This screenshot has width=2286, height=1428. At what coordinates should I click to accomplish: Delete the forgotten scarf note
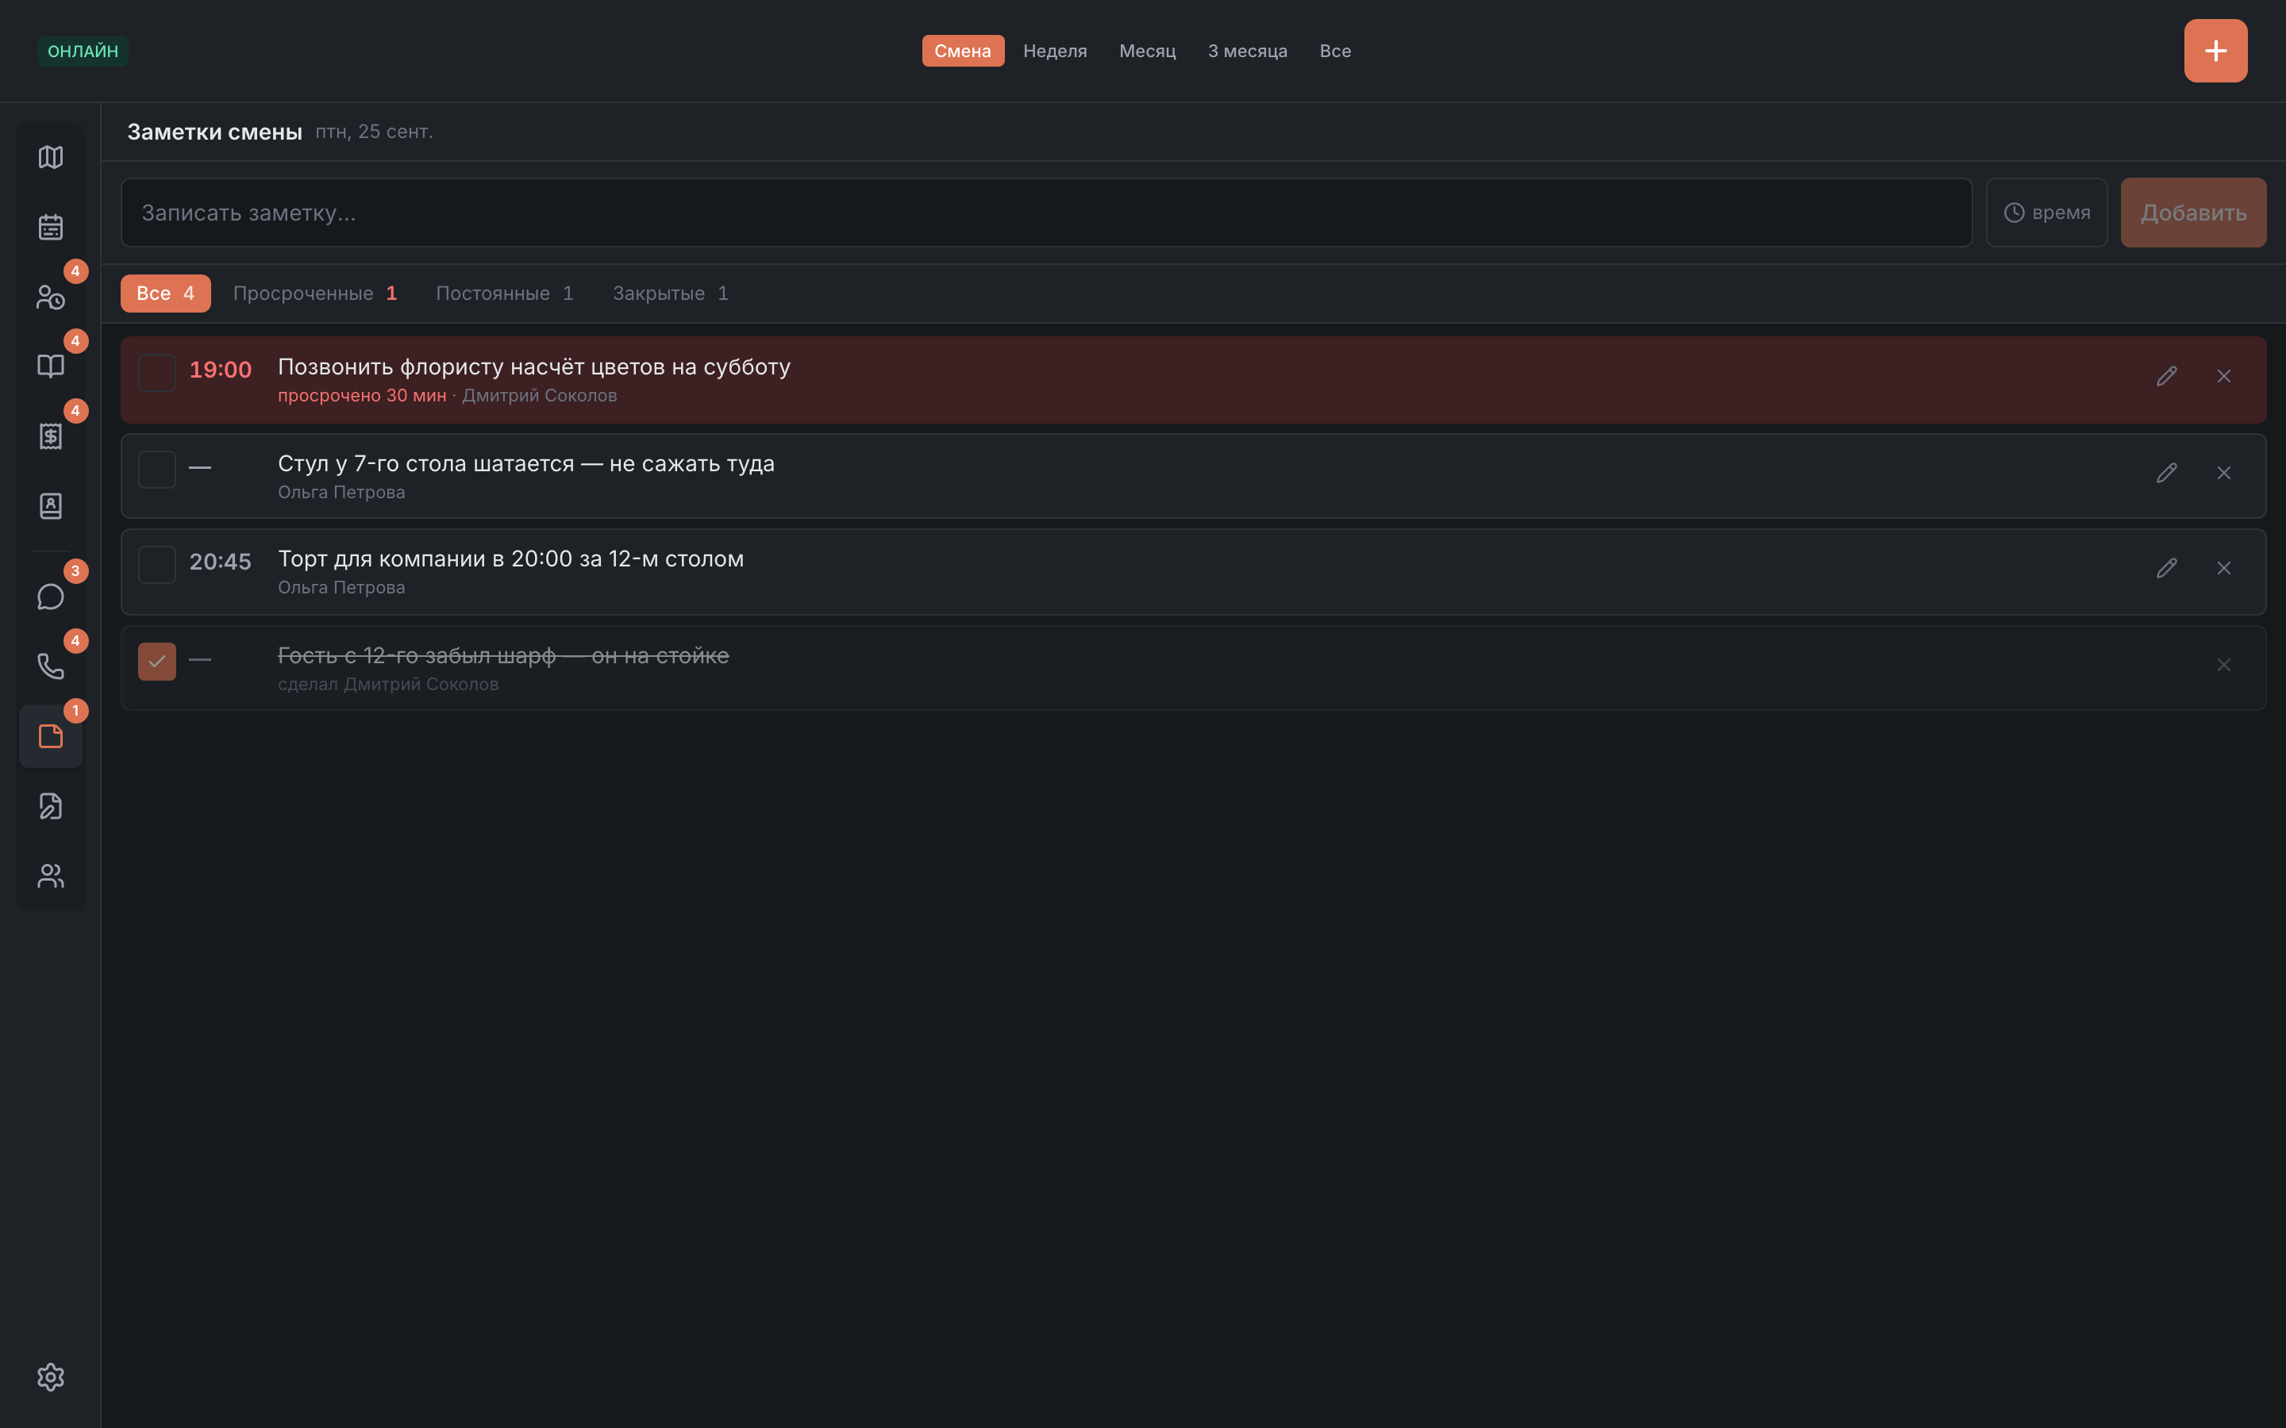tap(2223, 666)
